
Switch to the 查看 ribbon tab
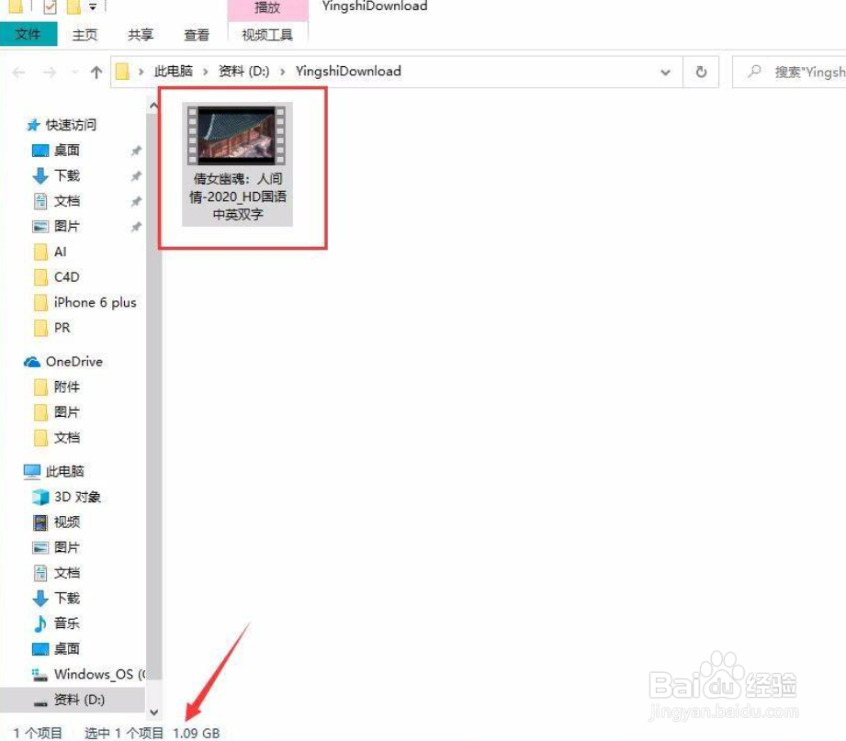click(x=197, y=35)
